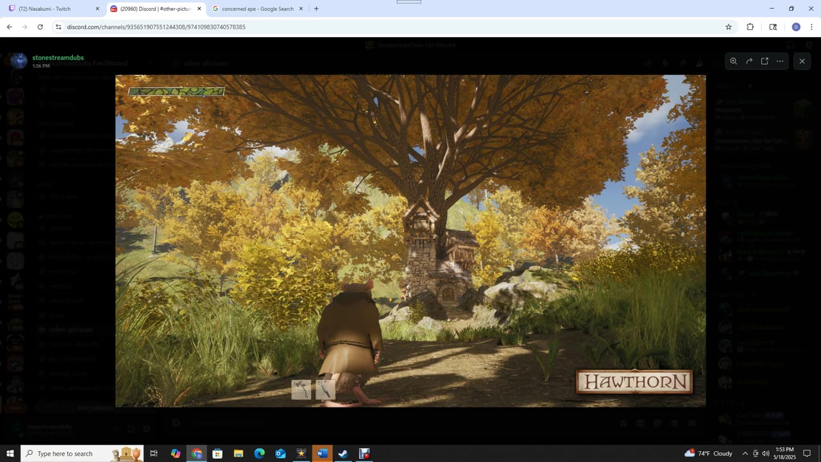The image size is (821, 462).
Task: Open the Windows notification center
Action: tap(807, 454)
